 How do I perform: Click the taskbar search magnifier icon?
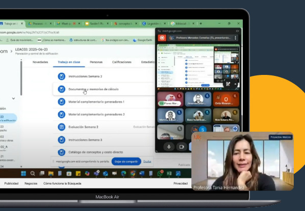click(33, 173)
